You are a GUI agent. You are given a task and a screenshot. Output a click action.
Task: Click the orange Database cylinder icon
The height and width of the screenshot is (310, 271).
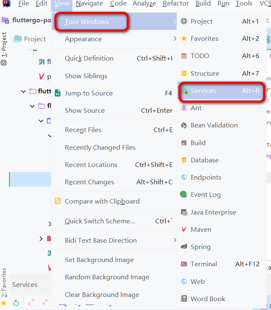coord(184,160)
